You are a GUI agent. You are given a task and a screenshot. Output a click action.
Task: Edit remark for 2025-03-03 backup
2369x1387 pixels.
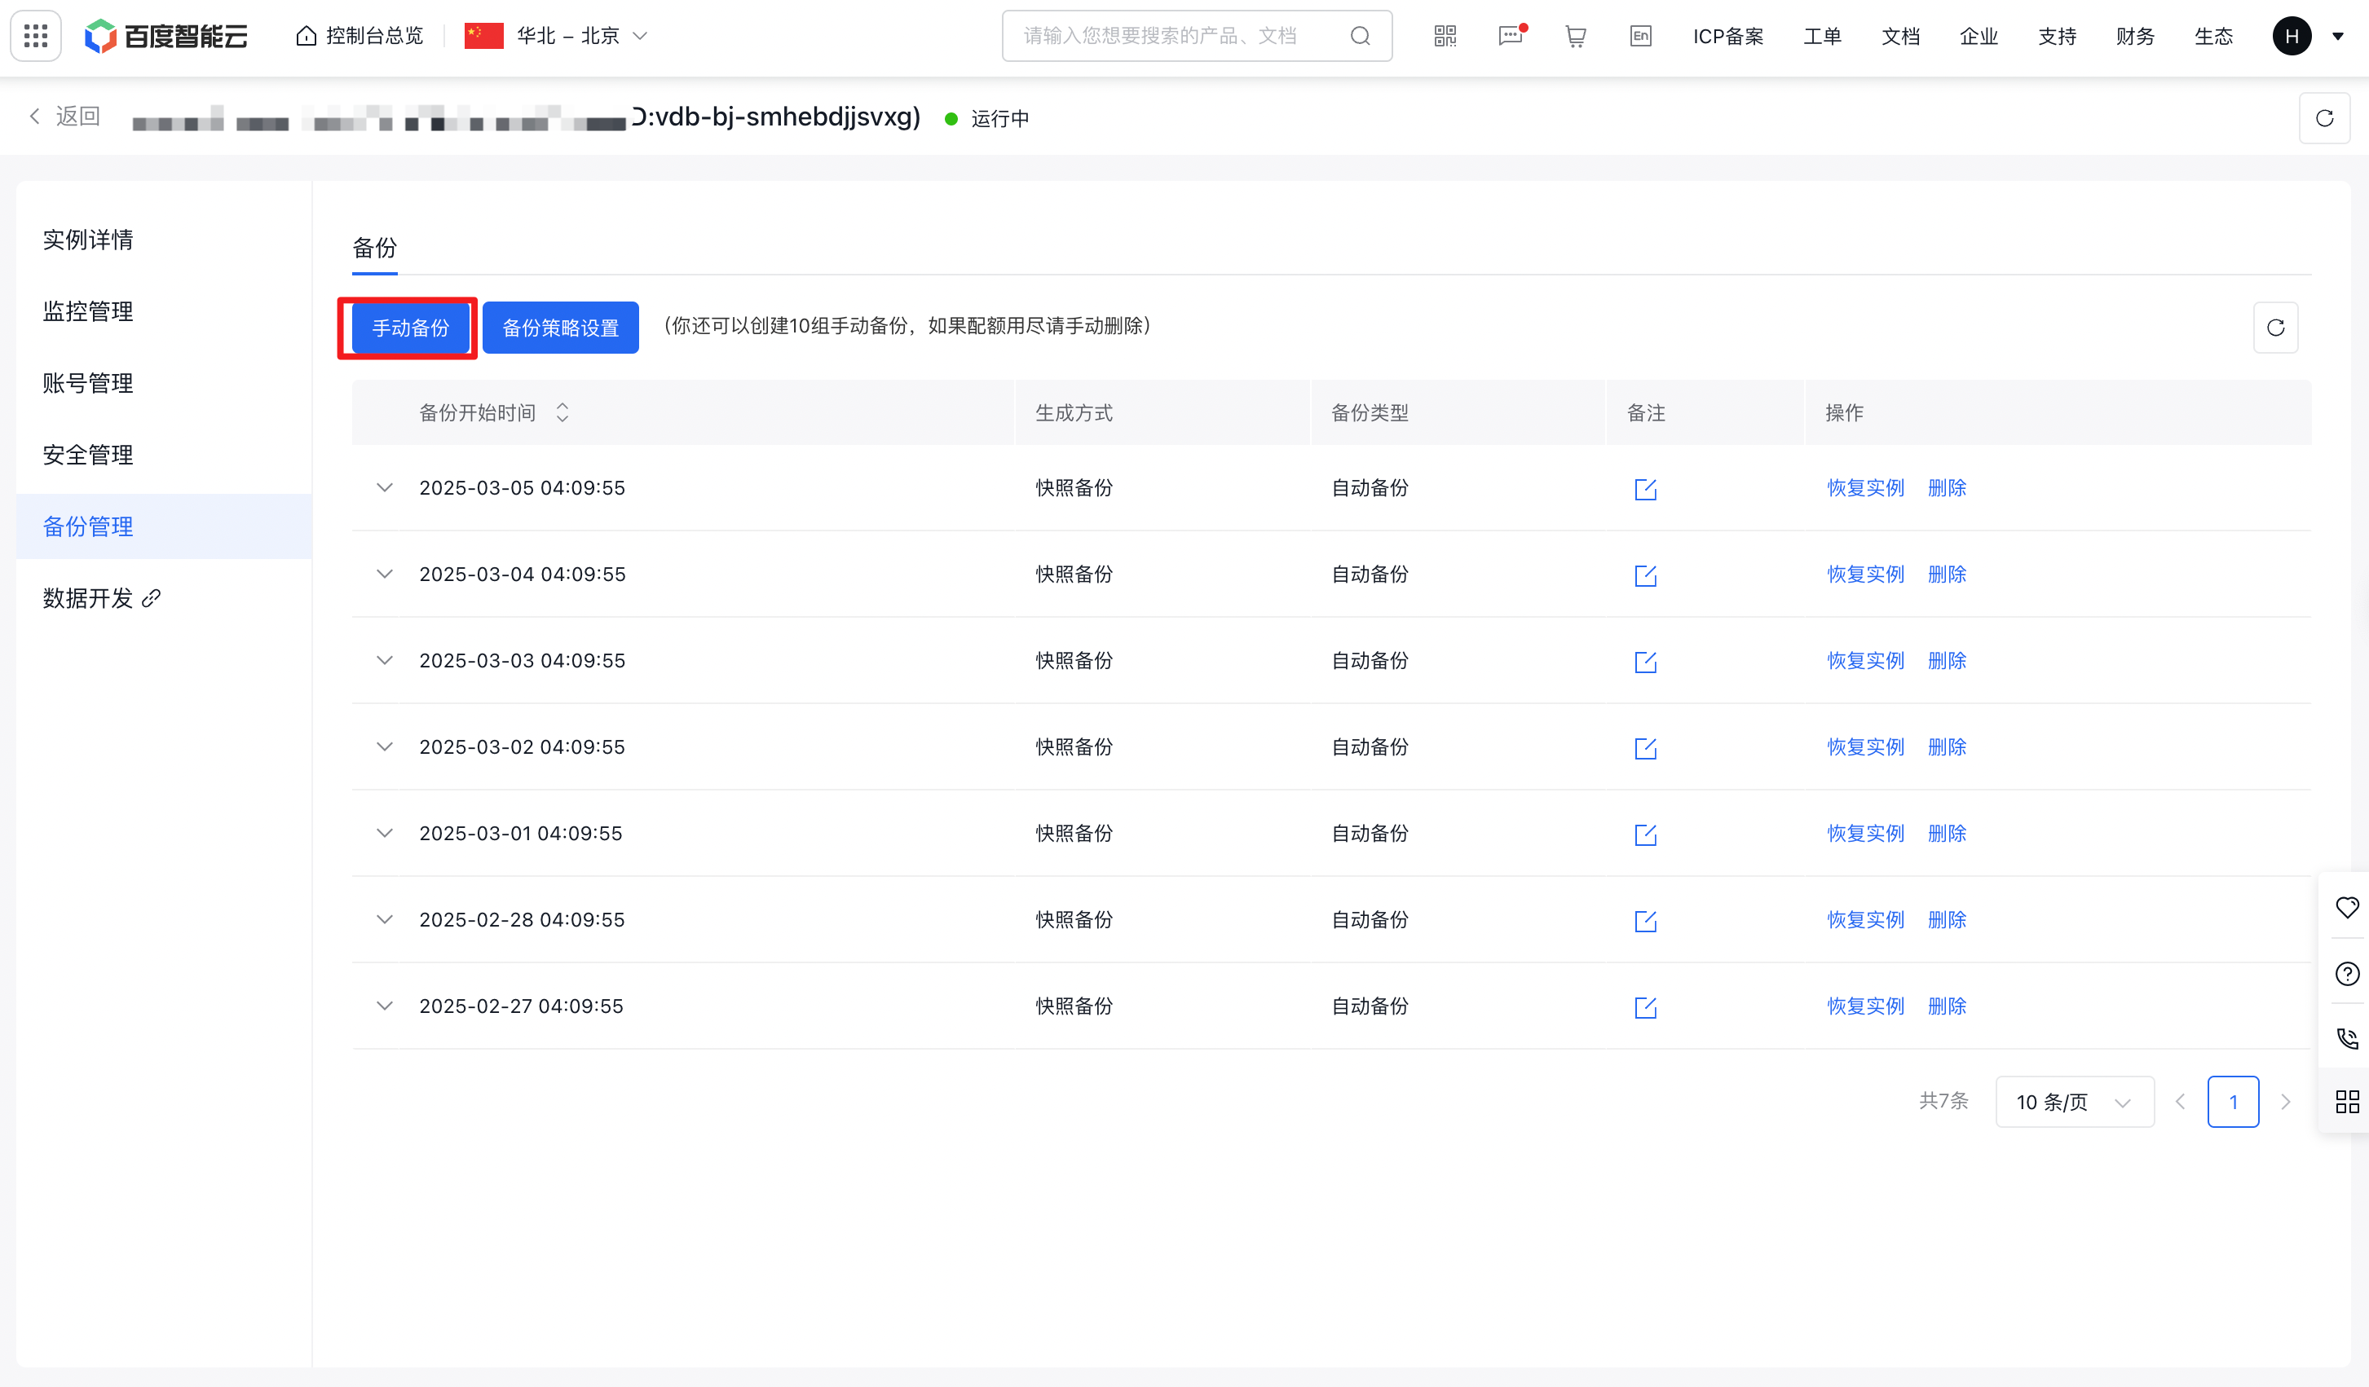click(1645, 662)
